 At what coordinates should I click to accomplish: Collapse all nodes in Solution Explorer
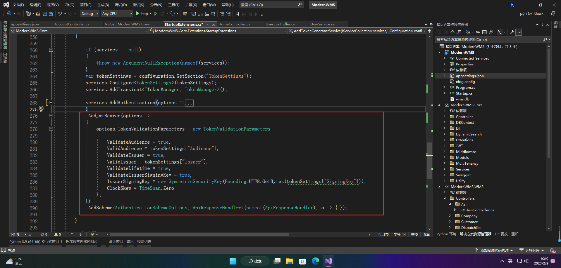(484, 32)
